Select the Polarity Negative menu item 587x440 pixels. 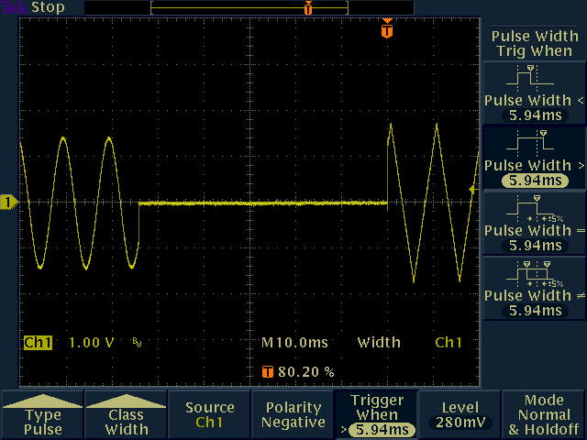[293, 415]
